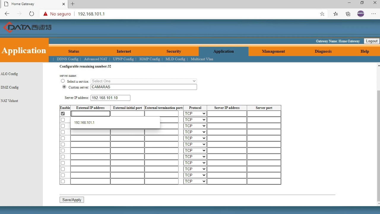
Task: Open the second row TCP protocol dropdown
Action: (195, 120)
